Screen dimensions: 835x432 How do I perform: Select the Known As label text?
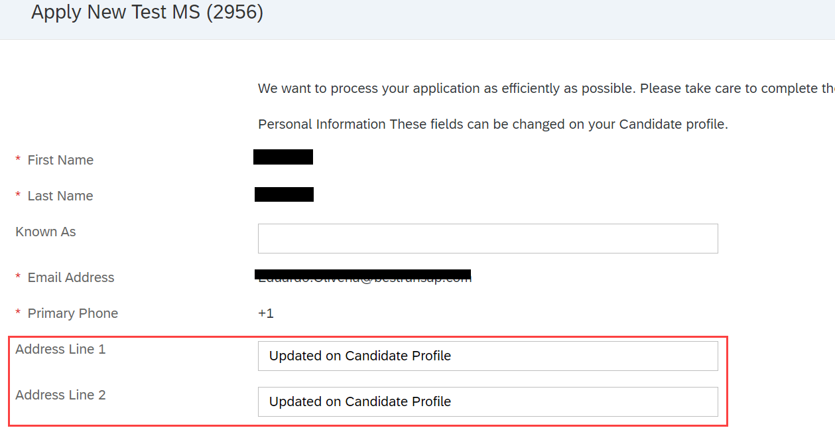pyautogui.click(x=46, y=232)
